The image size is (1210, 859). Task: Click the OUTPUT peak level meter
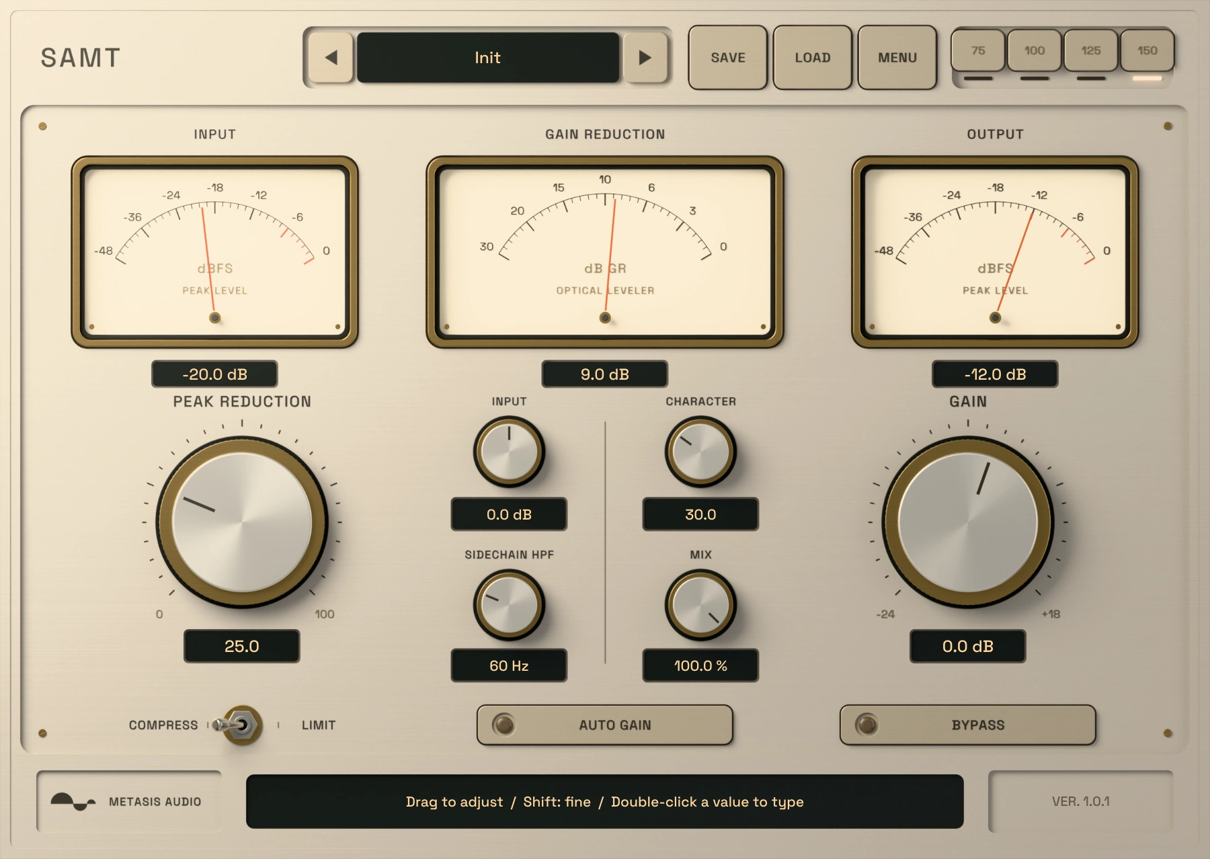point(995,252)
